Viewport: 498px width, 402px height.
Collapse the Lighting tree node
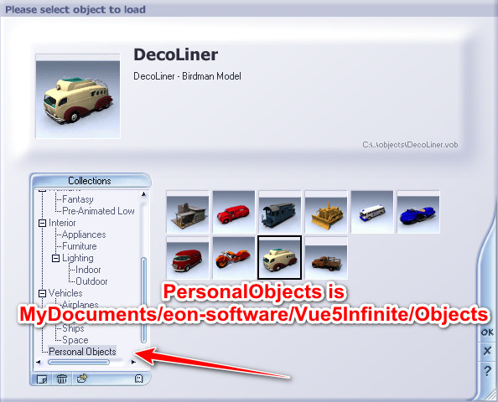(55, 258)
